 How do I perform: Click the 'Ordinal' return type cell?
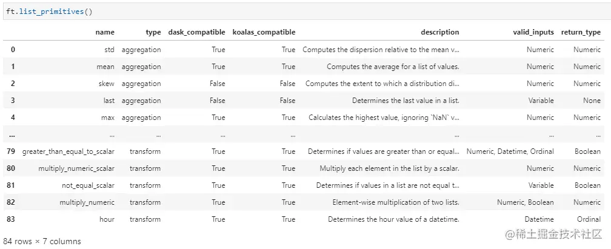click(x=589, y=219)
